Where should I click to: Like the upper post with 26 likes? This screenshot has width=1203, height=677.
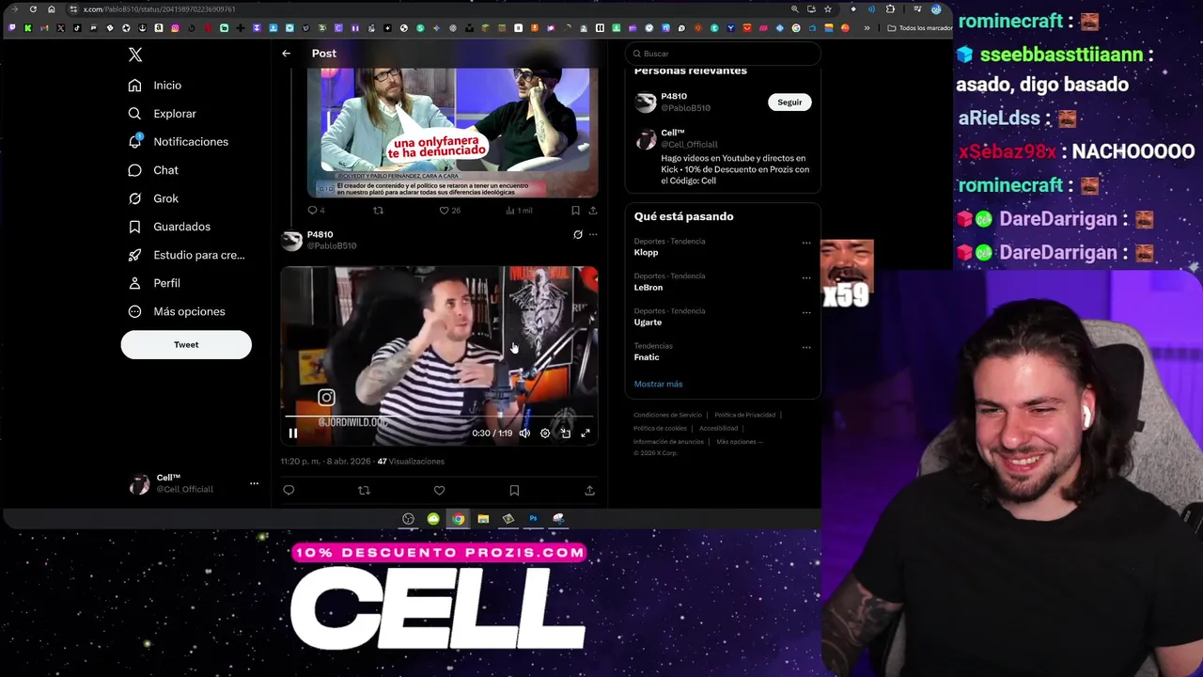[449, 211]
